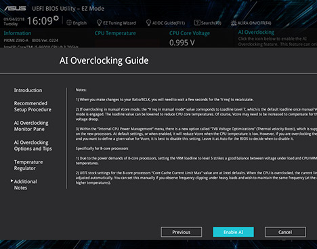Open AI Overclocking Options and Tips
Screen dimensions: 317x249
(x=33, y=146)
